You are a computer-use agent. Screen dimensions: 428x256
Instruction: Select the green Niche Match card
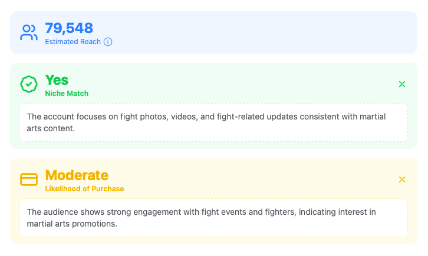click(x=214, y=106)
